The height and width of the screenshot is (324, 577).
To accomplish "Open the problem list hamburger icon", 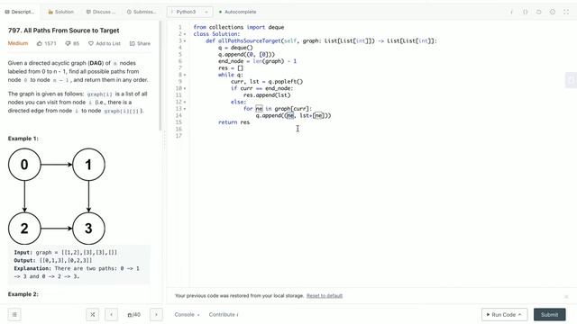I will point(14,314).
